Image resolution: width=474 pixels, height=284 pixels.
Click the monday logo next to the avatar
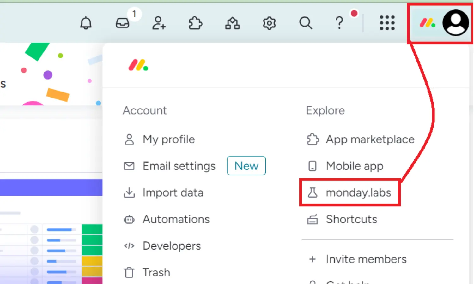click(427, 23)
